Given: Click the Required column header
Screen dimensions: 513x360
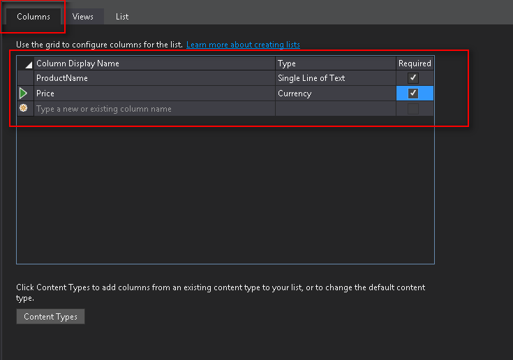Looking at the screenshot, I should tap(415, 63).
